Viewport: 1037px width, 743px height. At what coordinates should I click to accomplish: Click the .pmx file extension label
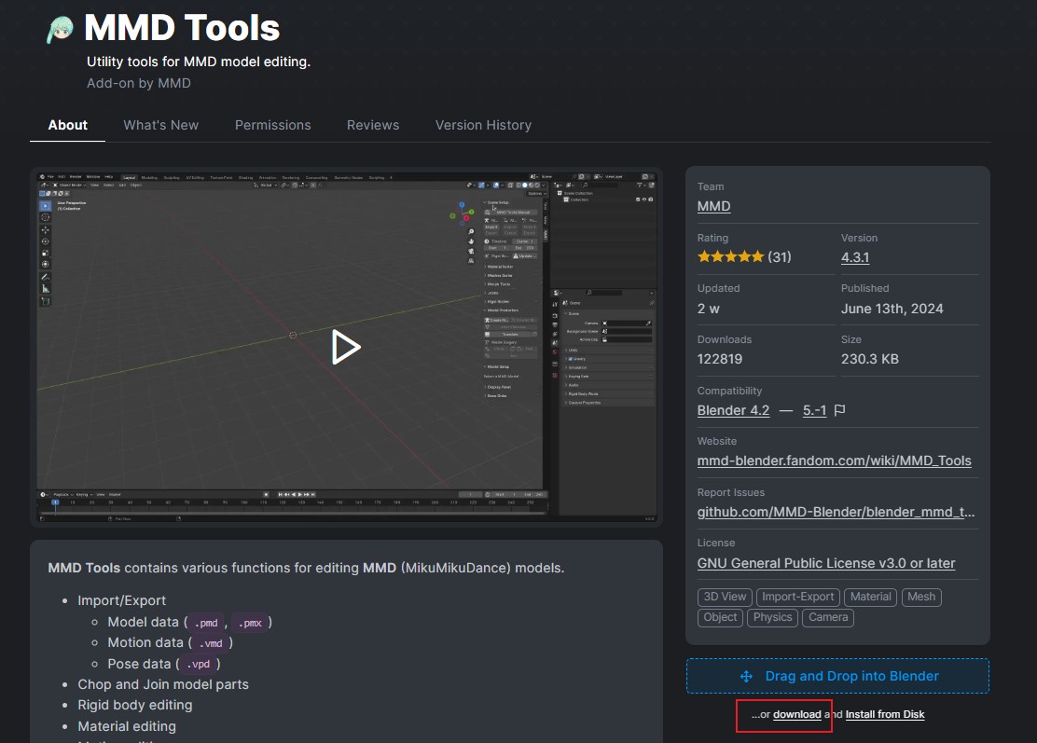(250, 623)
